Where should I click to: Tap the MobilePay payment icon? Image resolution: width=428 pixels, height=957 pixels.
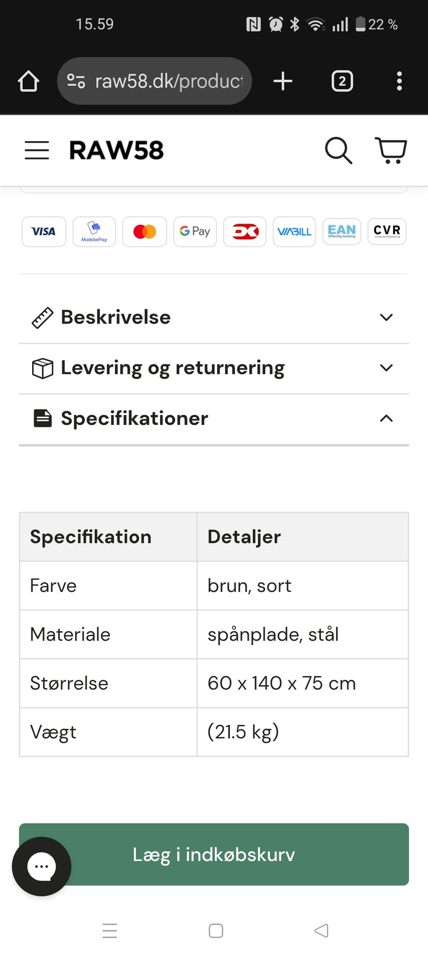click(94, 232)
